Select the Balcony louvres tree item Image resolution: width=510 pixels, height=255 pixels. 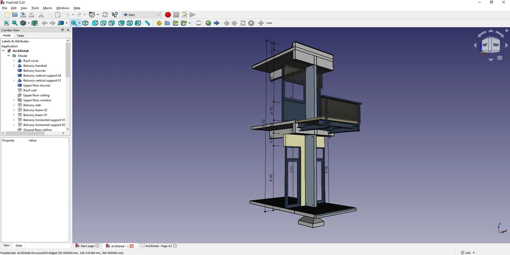(x=34, y=71)
